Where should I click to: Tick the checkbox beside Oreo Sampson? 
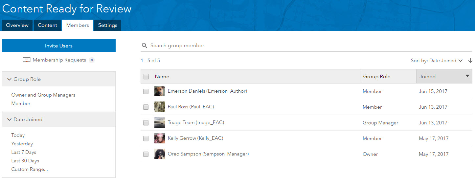click(x=146, y=154)
